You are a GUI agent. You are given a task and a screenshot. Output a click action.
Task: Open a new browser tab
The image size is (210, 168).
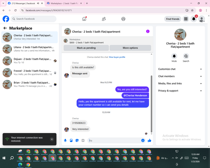coord(87,3)
